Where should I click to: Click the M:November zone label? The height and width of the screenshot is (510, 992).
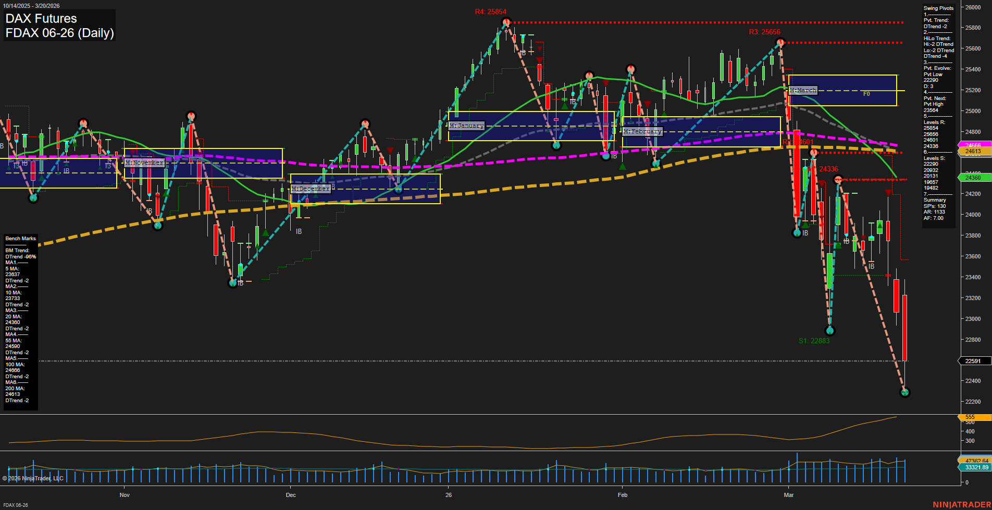click(144, 163)
